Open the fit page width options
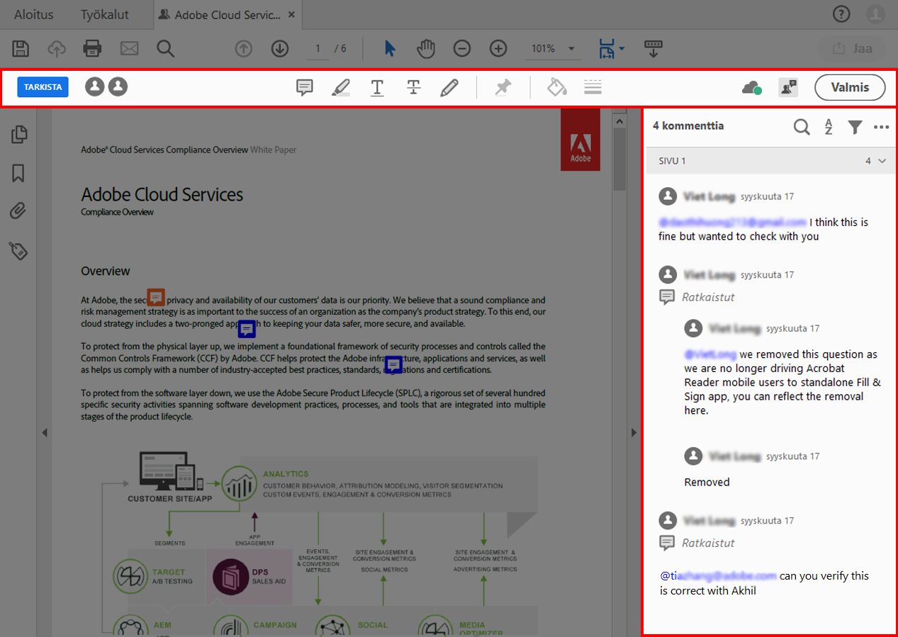The image size is (898, 637). (611, 48)
